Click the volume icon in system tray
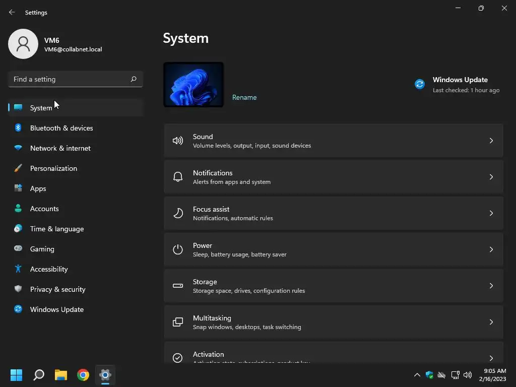Viewport: 516px width, 387px height. (467, 375)
